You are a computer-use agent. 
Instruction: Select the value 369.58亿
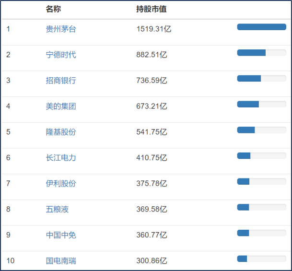(152, 209)
